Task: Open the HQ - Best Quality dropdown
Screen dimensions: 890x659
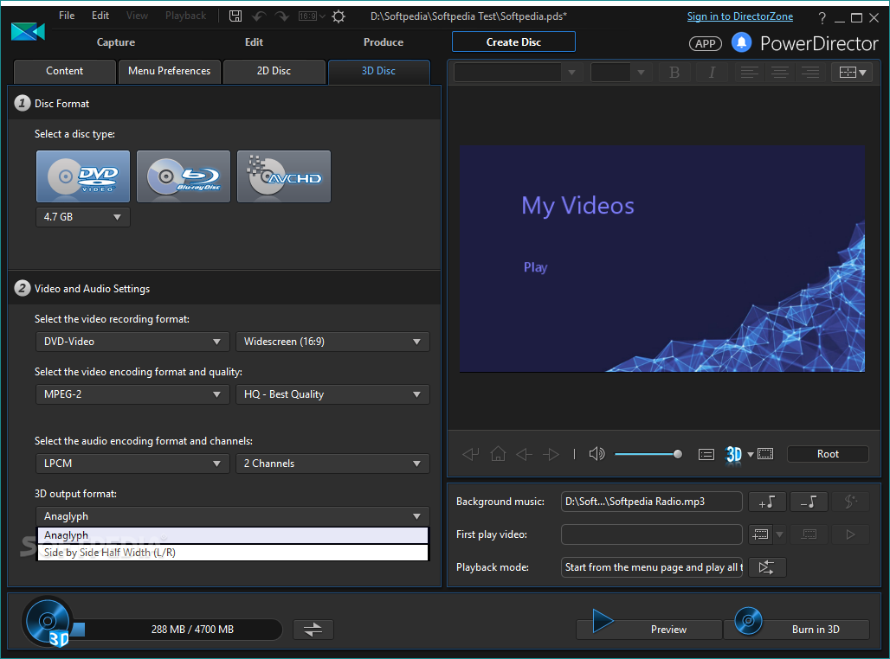Action: (x=332, y=394)
